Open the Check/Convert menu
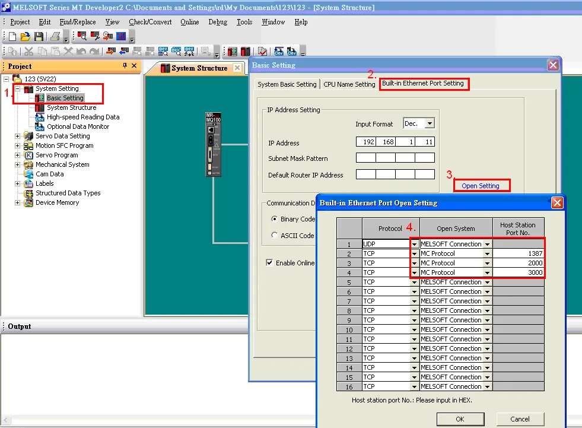582x428 pixels. click(150, 22)
